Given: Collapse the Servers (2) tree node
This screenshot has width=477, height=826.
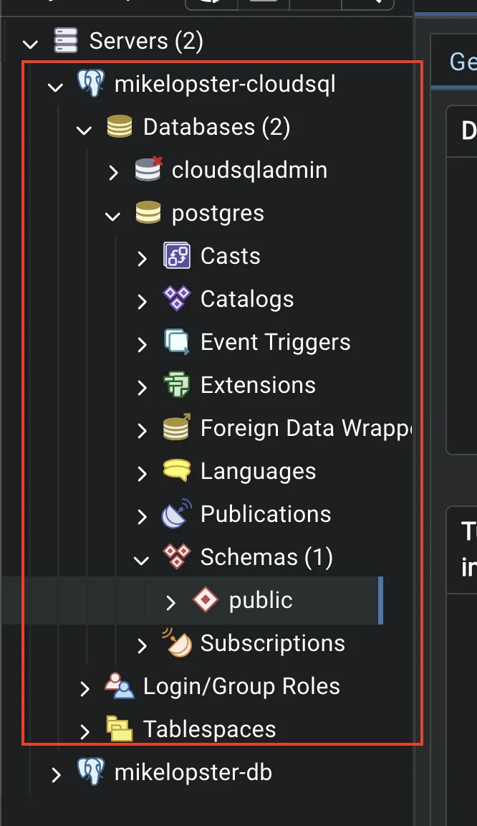Looking at the screenshot, I should pos(31,43).
